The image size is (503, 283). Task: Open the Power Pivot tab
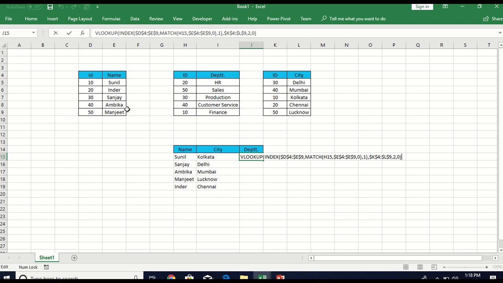279,18
